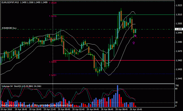Select the magenta cross marker near the latest candle
183x111 pixels.
(135, 36)
